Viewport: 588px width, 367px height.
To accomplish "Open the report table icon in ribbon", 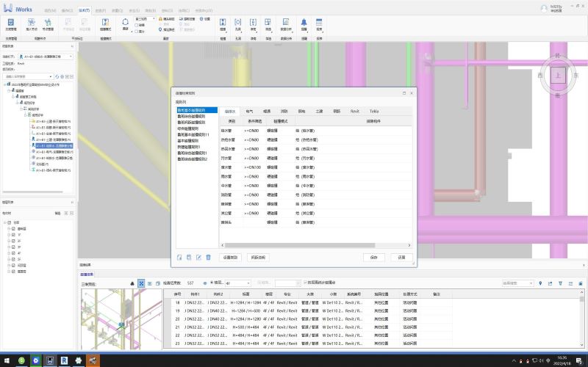I will 319,23.
